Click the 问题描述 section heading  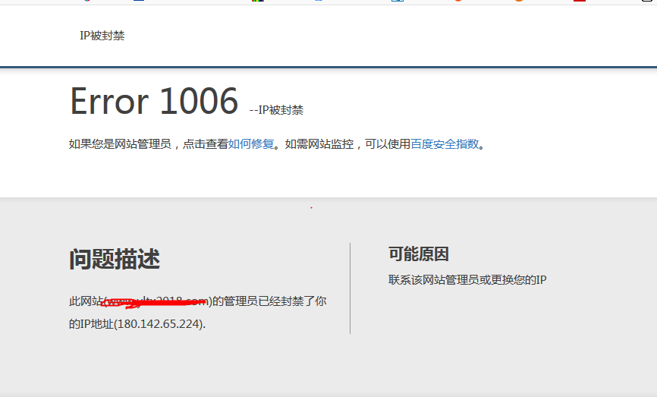115,260
